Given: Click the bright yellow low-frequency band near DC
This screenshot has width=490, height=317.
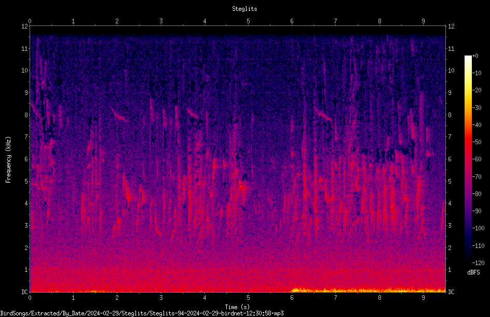Looking at the screenshot, I should [x=368, y=290].
